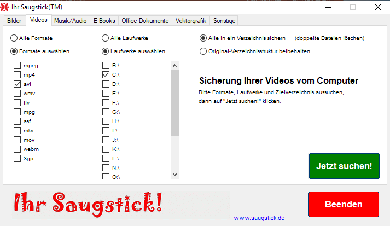Viewport: 390px width, 226px height.
Task: Open the Videos tab
Action: tap(38, 20)
